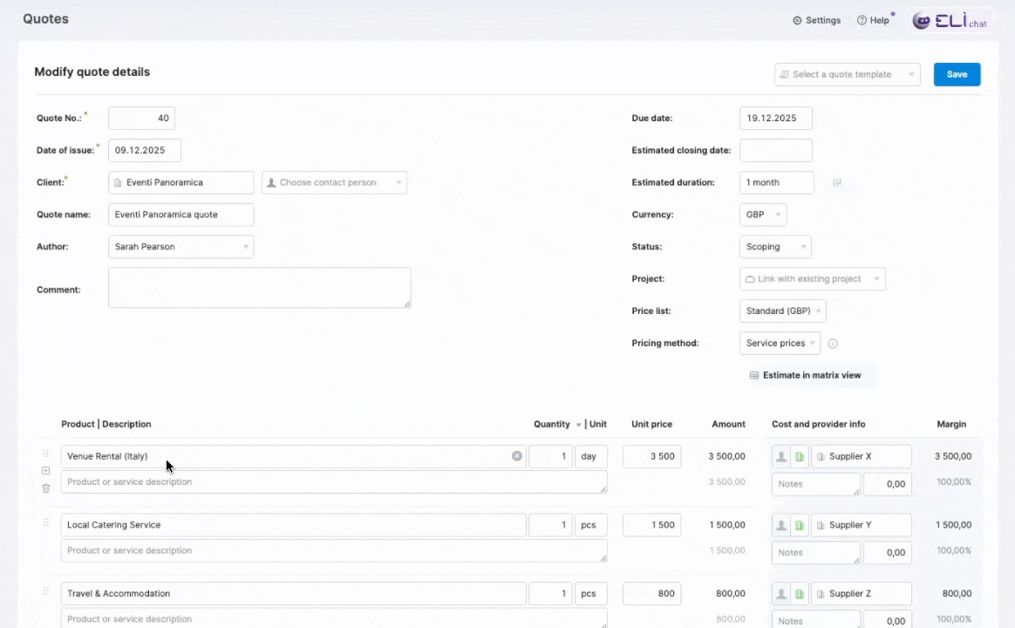
Task: Expand the Currency dropdown set to GBP
Action: click(763, 215)
